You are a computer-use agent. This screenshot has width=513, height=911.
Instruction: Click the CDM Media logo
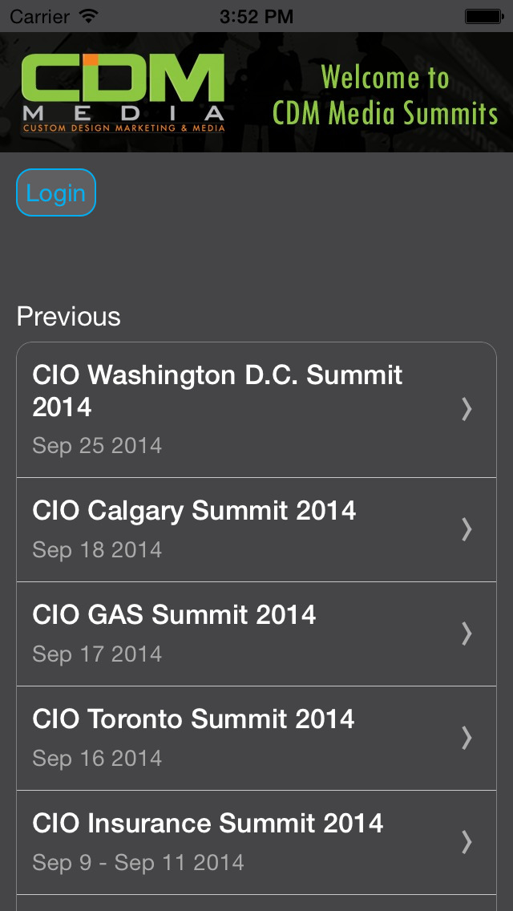[123, 91]
